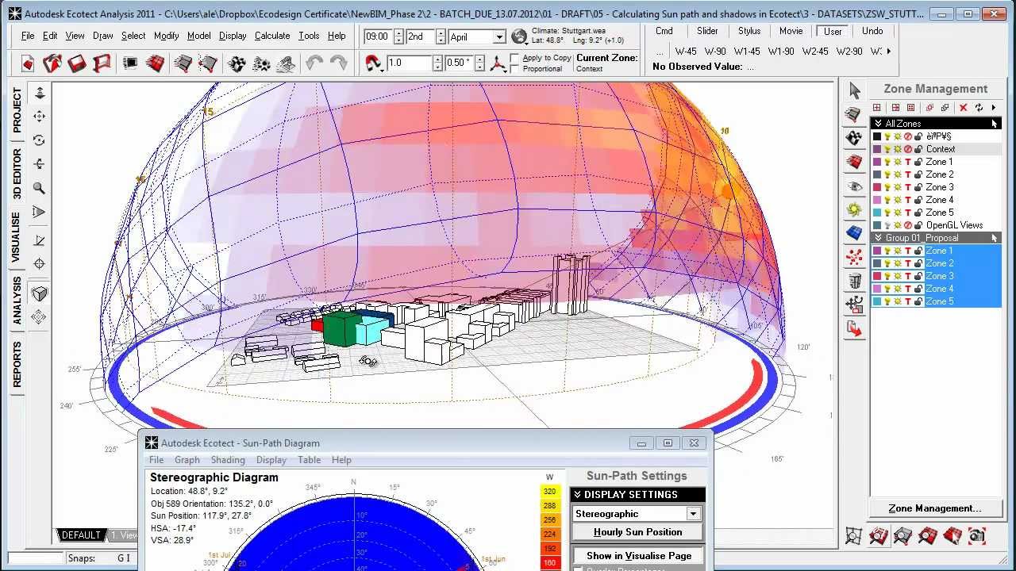Viewport: 1016px width, 571px height.
Task: Click the Zone Management... button
Action: click(x=934, y=508)
